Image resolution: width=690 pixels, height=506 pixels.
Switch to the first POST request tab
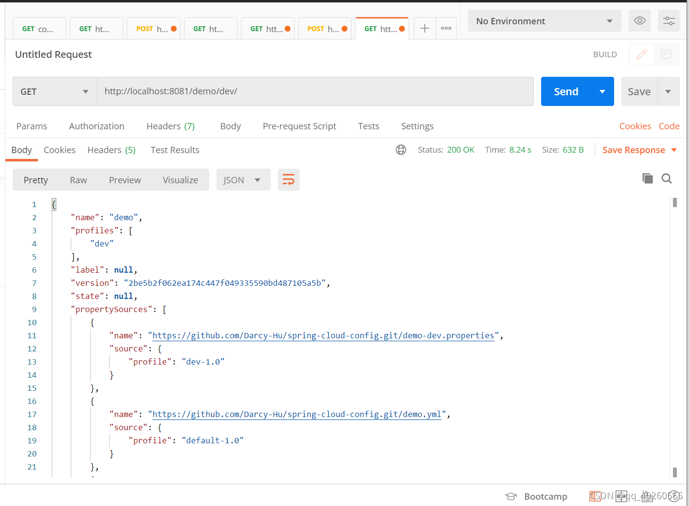coord(153,29)
